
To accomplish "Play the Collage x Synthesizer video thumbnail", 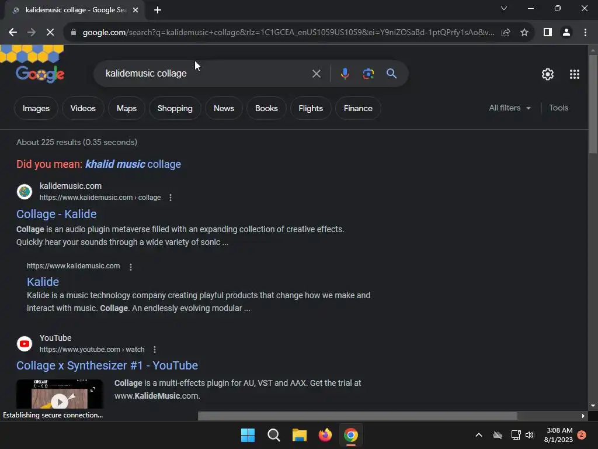I will point(60,394).
